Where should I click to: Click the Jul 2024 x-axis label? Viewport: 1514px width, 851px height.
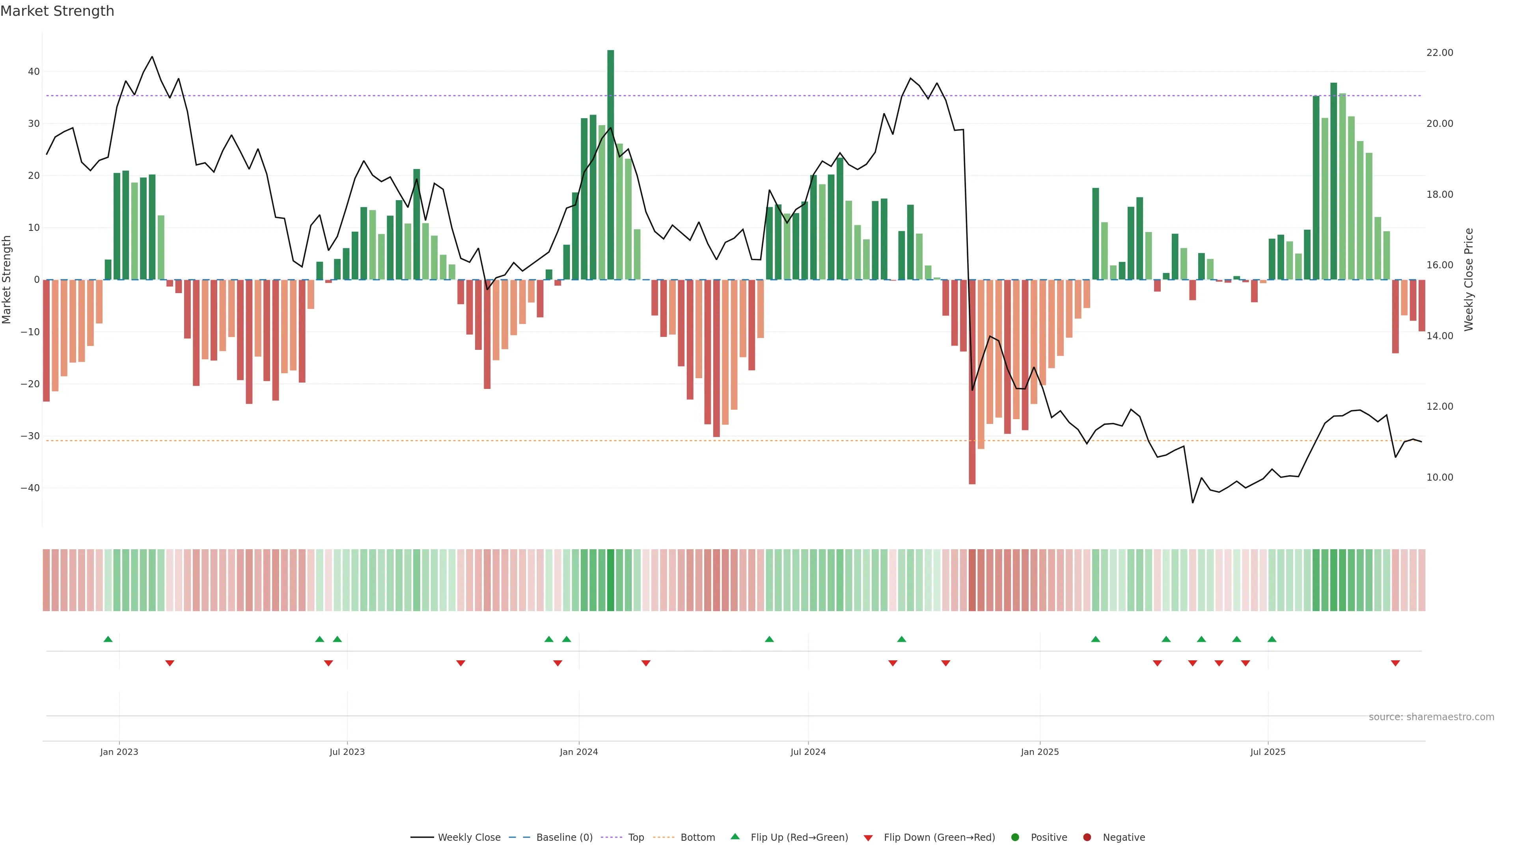point(808,752)
